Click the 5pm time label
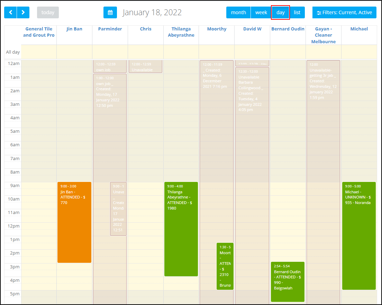The height and width of the screenshot is (305, 382). click(15, 294)
